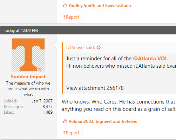Click the exclamation icon in top Report button
Image resolution: width=176 pixels, height=140 pixels.
64,17
